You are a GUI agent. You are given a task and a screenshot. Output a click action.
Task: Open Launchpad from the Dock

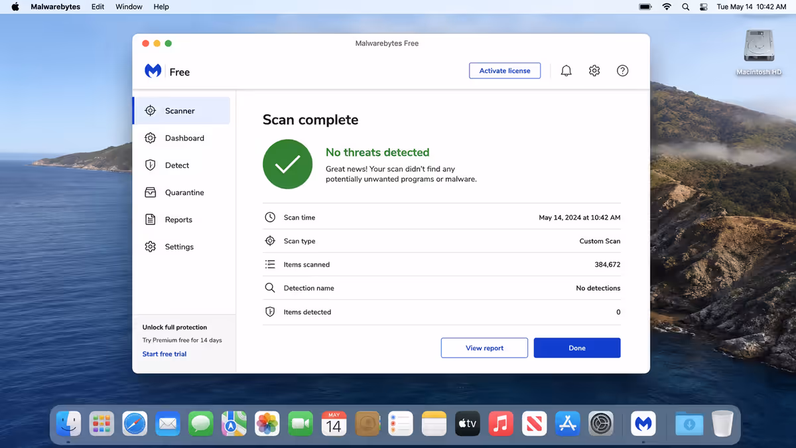101,423
